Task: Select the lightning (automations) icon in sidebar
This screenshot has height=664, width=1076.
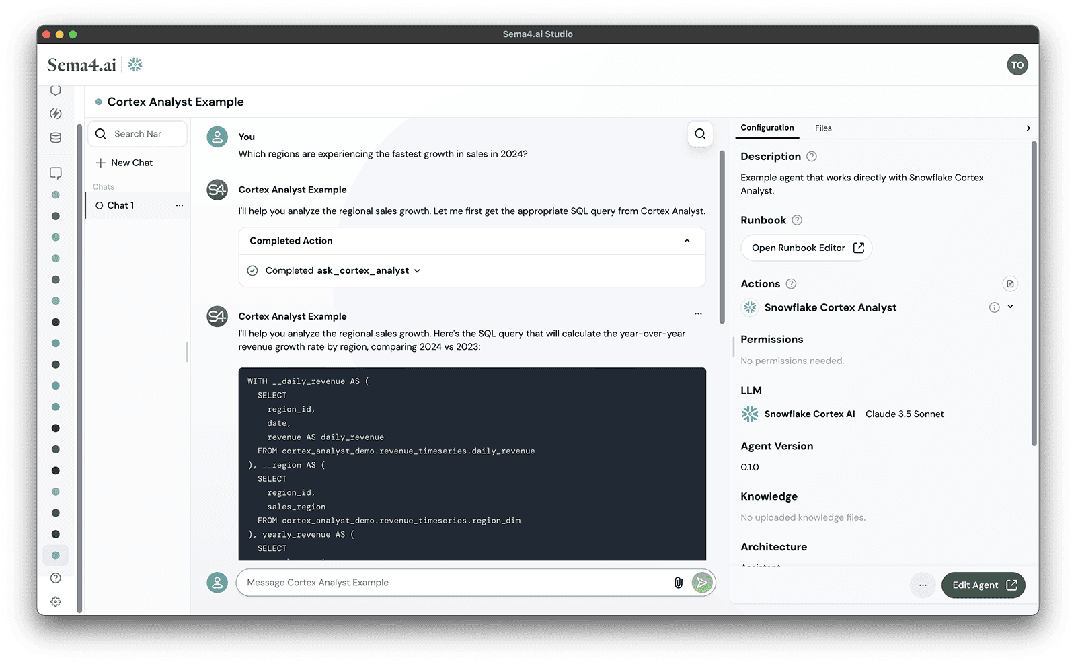Action: click(x=56, y=113)
